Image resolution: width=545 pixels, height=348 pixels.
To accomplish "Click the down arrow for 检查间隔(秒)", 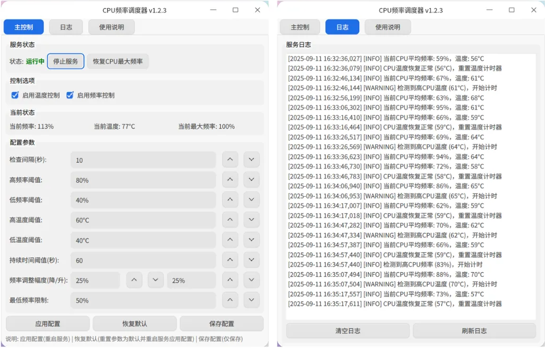I will 251,160.
